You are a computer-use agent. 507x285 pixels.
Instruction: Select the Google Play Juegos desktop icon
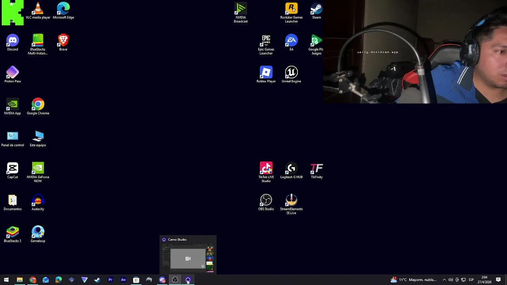316,45
